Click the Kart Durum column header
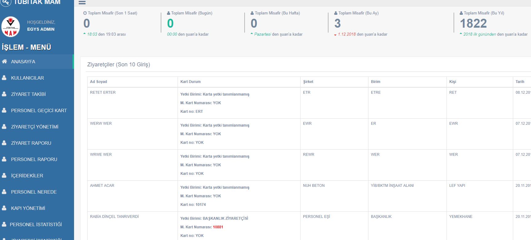The width and height of the screenshot is (531, 240). pyautogui.click(x=191, y=82)
